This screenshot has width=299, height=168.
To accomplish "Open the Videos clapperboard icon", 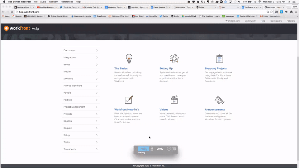I will [174, 100].
